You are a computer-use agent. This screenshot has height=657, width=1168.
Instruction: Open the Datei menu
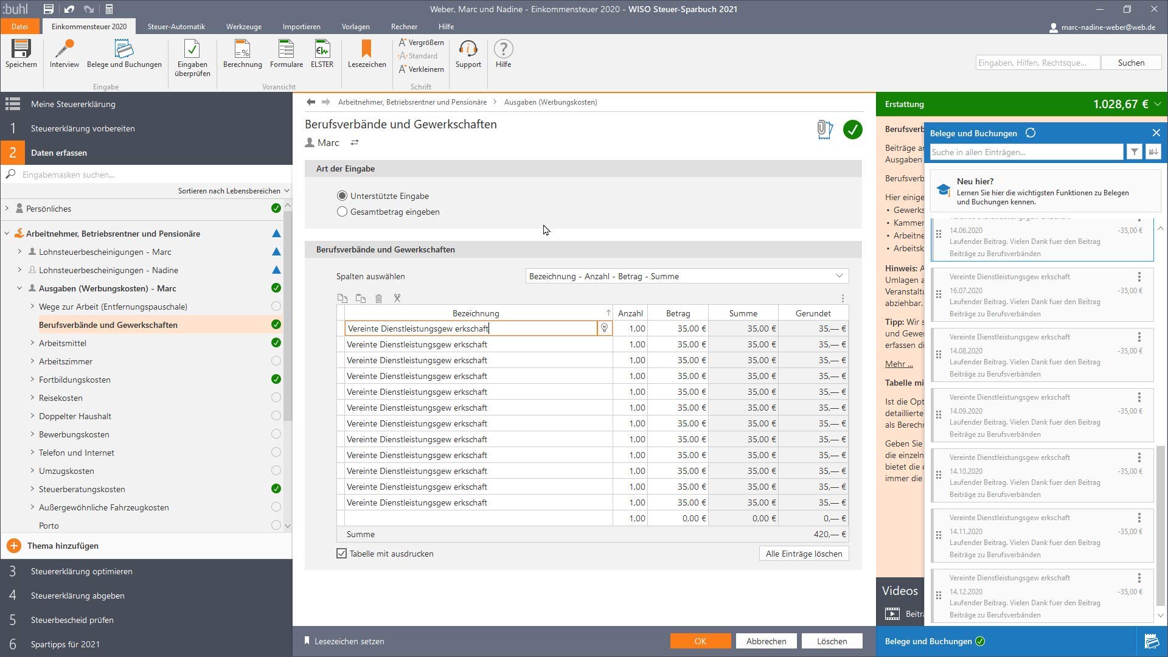[19, 27]
